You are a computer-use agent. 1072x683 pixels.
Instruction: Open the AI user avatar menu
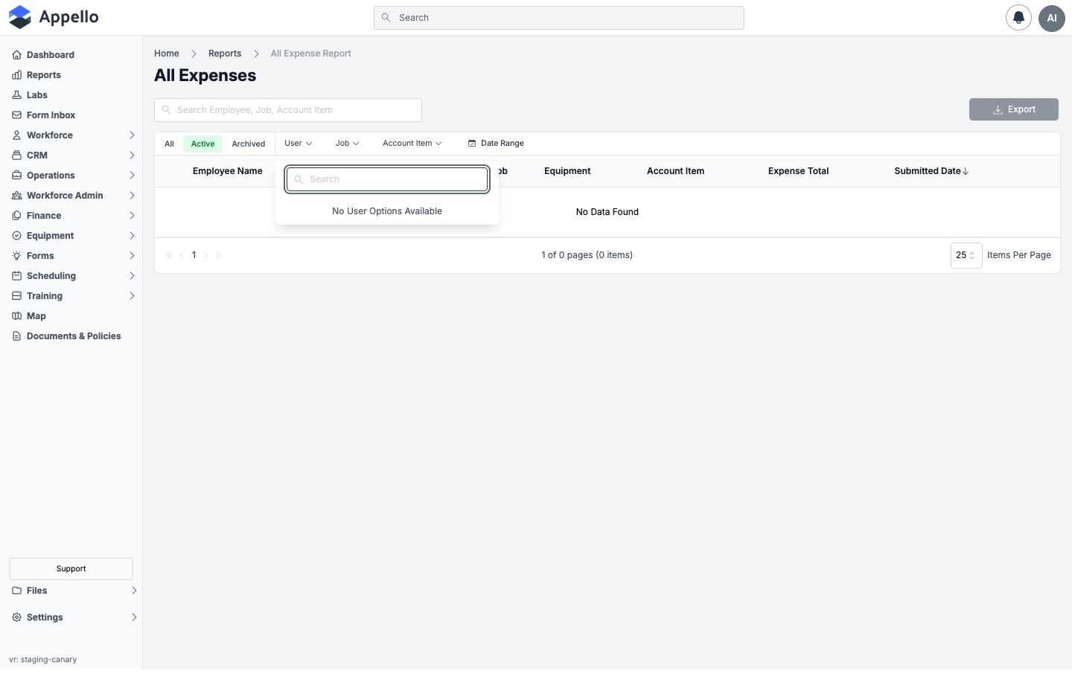tap(1052, 18)
